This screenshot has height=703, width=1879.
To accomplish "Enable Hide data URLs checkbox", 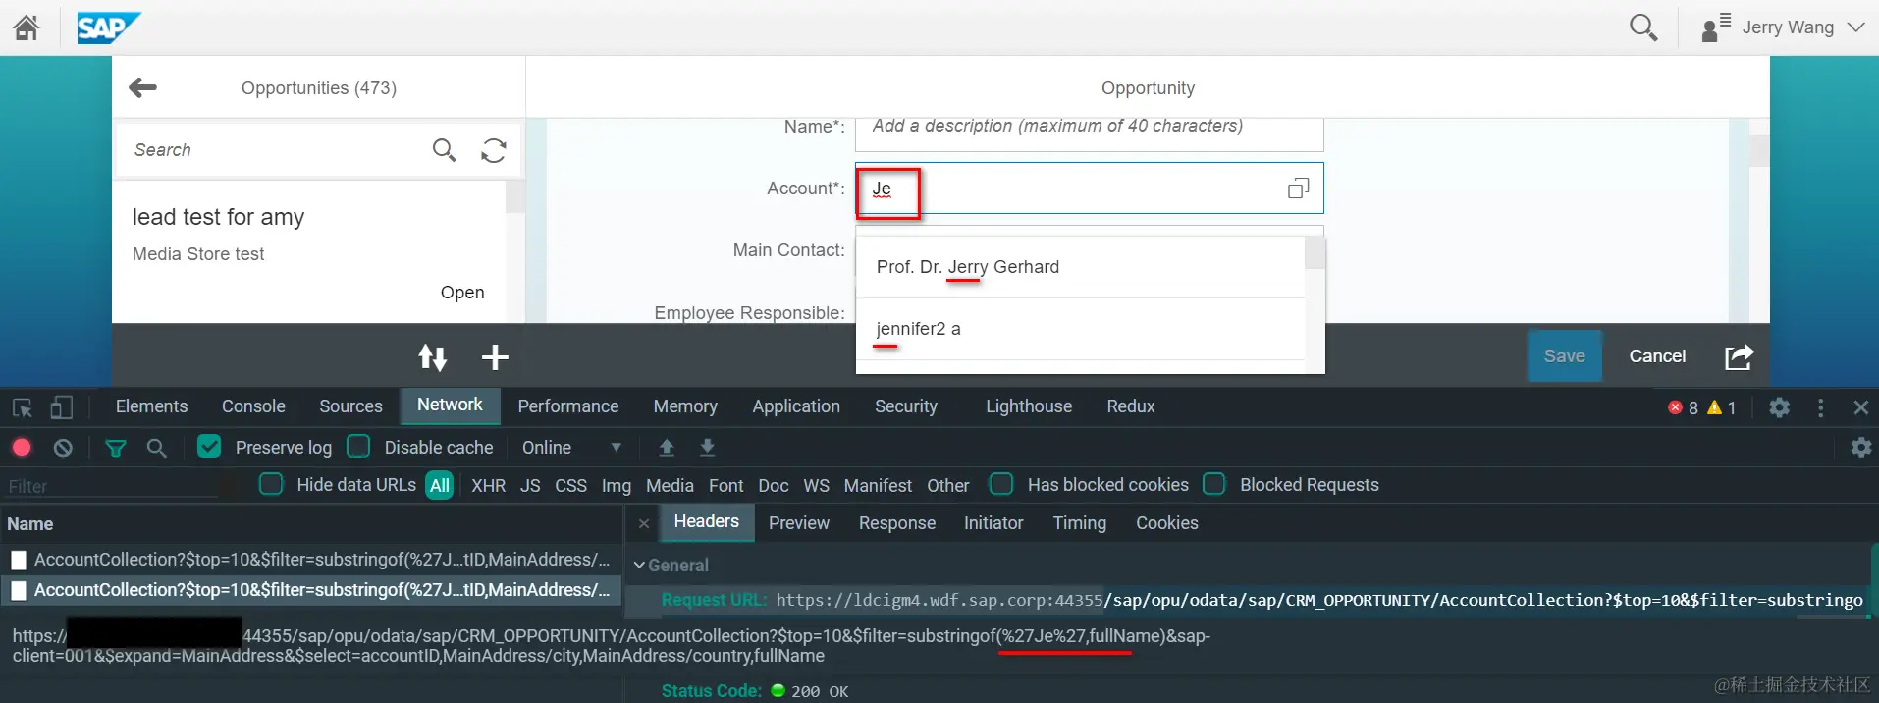I will 271,484.
